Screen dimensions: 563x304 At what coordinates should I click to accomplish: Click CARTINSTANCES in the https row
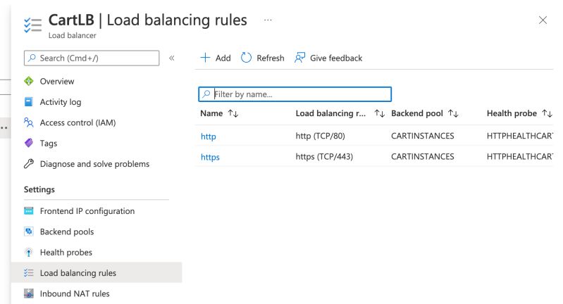pyautogui.click(x=423, y=157)
